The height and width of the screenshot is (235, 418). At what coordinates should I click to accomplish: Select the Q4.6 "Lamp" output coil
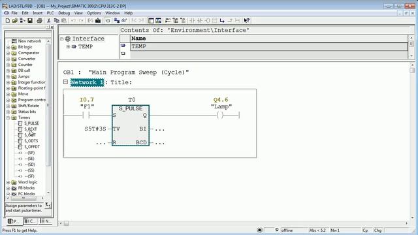221,115
